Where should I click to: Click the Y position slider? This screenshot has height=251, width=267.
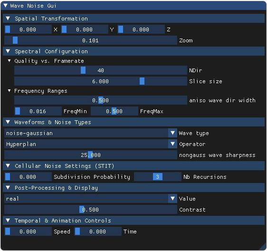click(85, 29)
